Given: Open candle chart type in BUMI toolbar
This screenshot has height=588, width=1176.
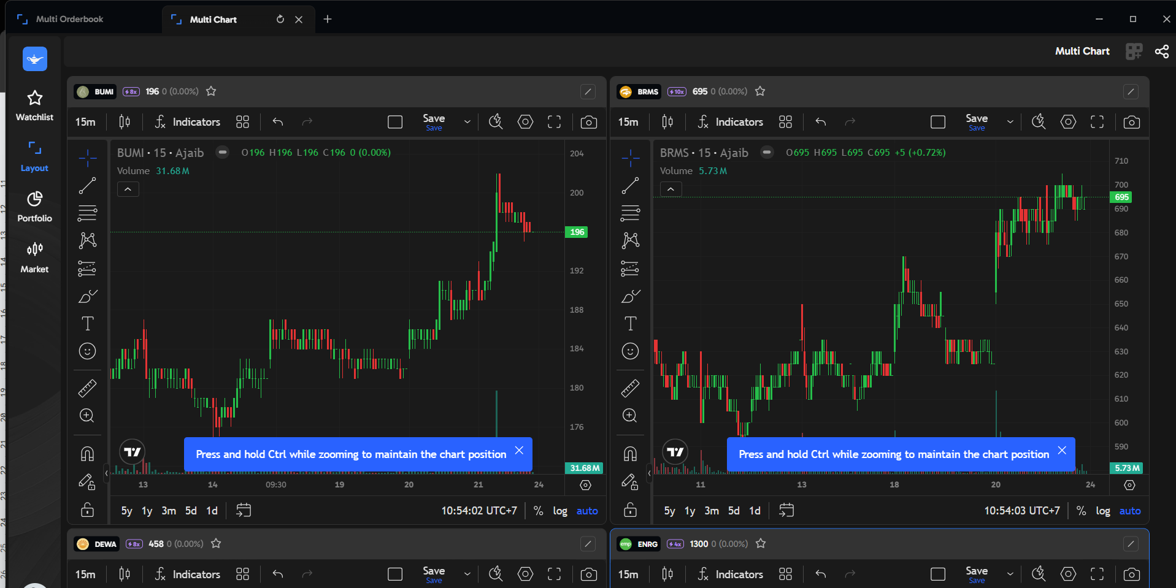Looking at the screenshot, I should click(125, 122).
